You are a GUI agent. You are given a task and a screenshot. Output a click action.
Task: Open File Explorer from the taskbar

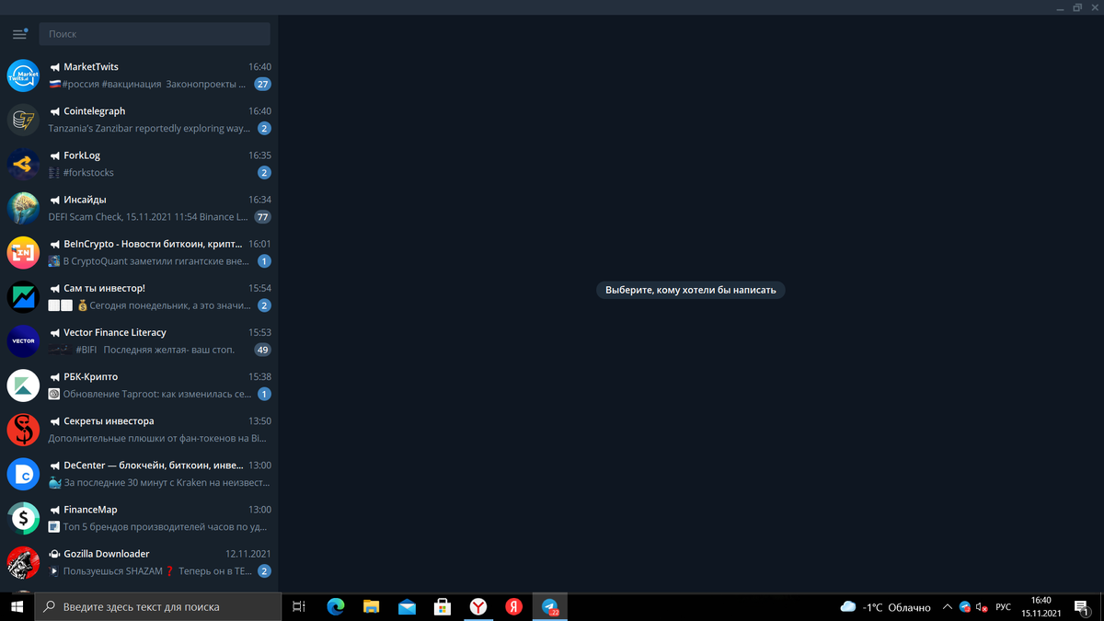pos(371,607)
